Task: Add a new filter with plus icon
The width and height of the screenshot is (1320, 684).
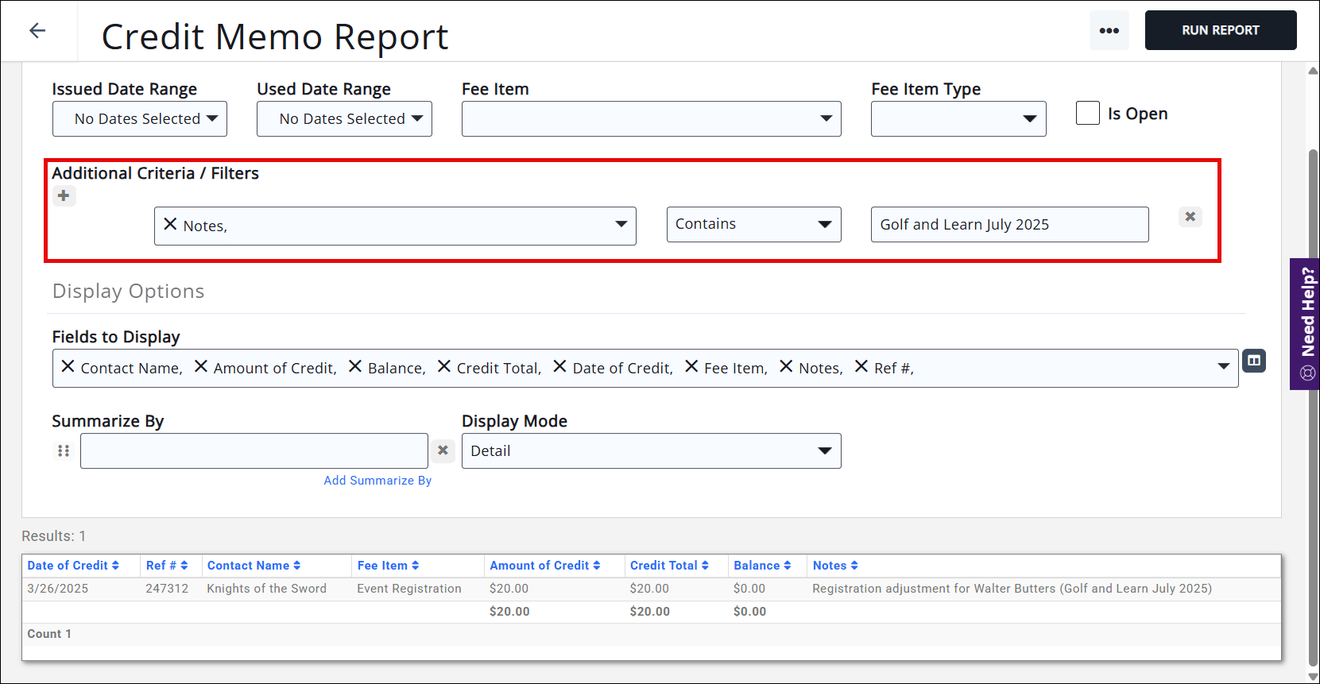Action: [x=64, y=195]
